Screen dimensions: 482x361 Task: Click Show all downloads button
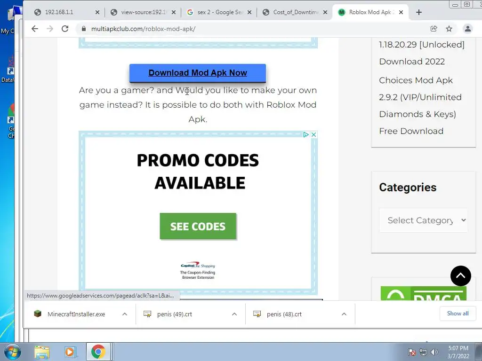click(x=458, y=314)
